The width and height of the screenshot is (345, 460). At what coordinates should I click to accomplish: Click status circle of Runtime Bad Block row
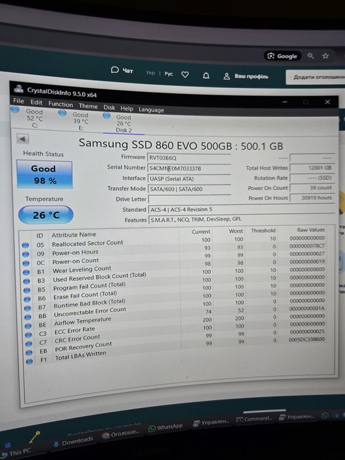pyautogui.click(x=28, y=308)
